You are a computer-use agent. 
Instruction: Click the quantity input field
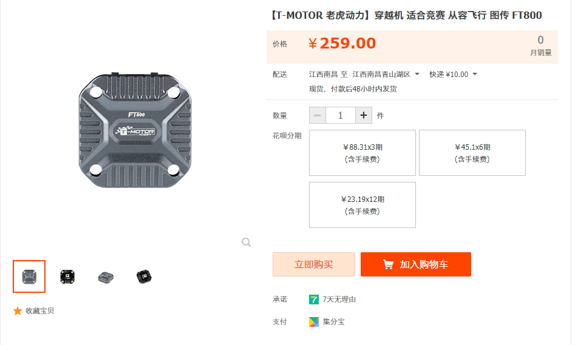341,115
